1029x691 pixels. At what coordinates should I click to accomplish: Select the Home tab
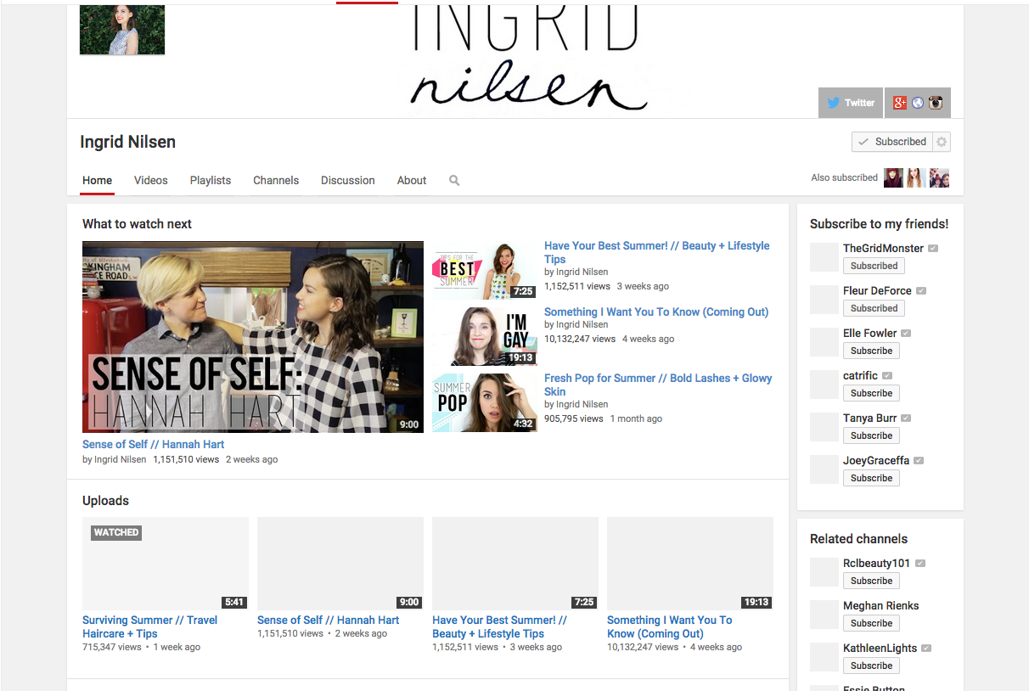pos(97,180)
